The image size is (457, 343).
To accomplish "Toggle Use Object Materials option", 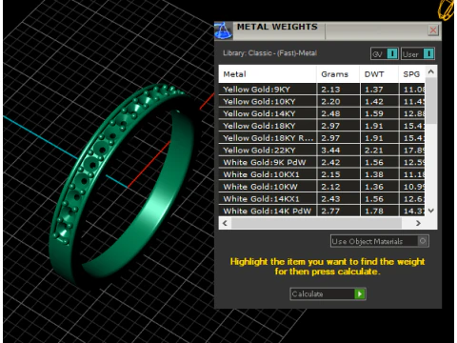I will 380,241.
